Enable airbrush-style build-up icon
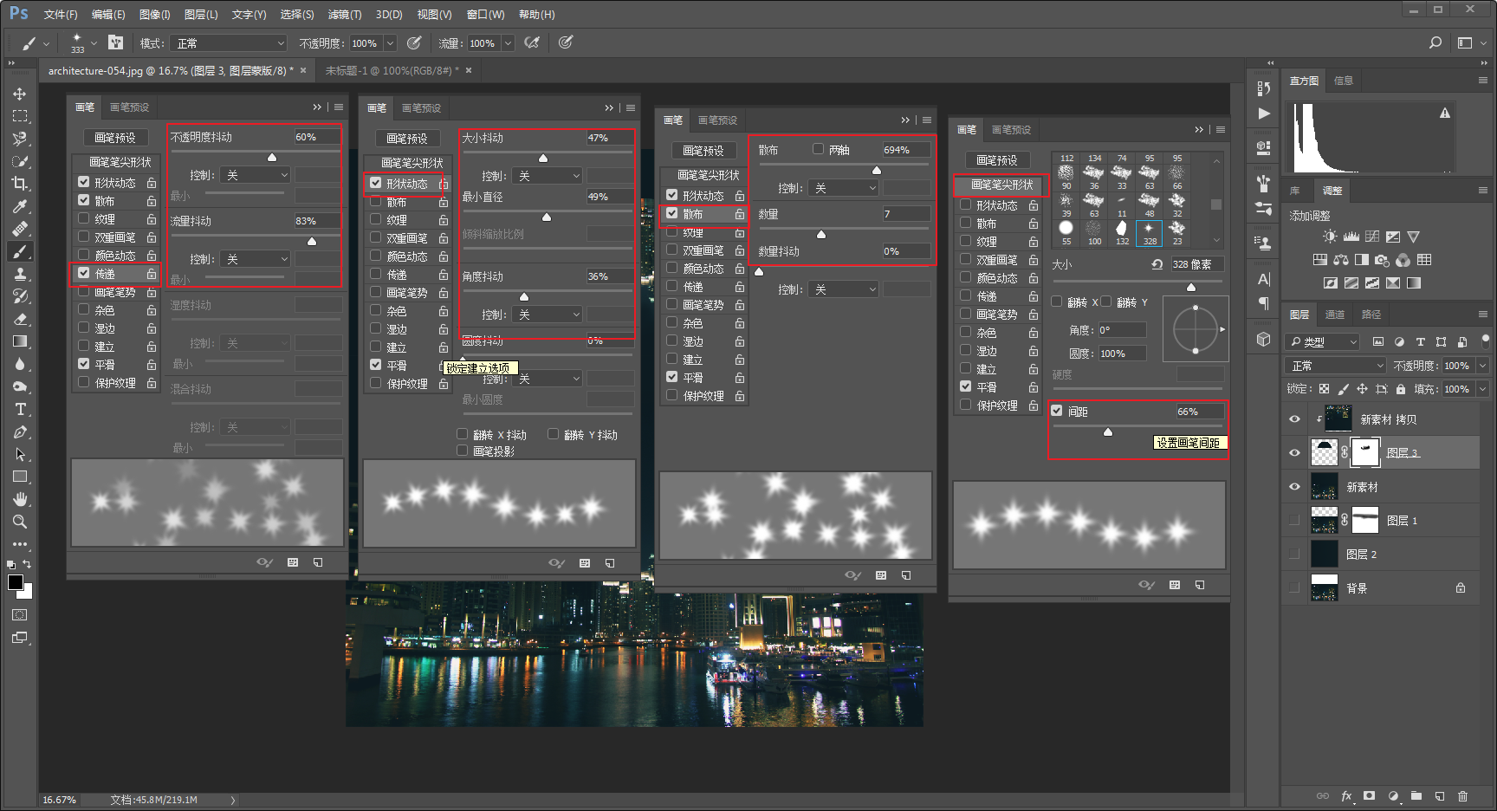 [532, 42]
